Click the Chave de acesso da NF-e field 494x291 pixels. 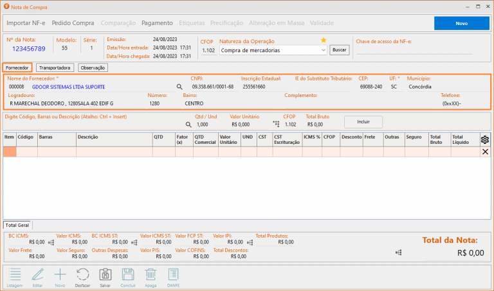coord(414,50)
